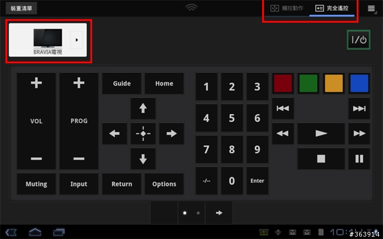Viewport: 383px width, 239px height.
Task: Tap the power on/off icon
Action: (358, 40)
